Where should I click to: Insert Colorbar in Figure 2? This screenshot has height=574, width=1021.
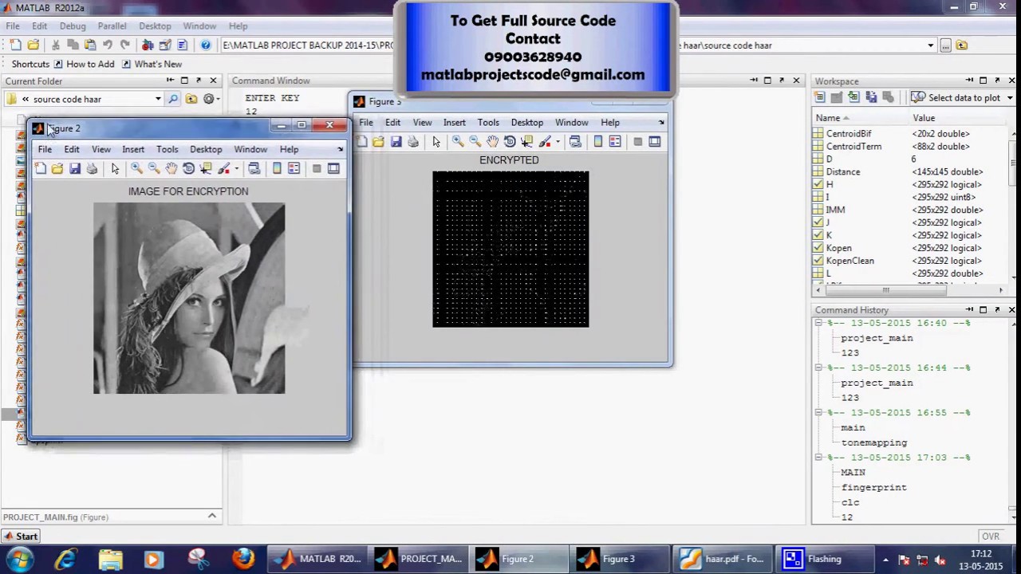277,168
